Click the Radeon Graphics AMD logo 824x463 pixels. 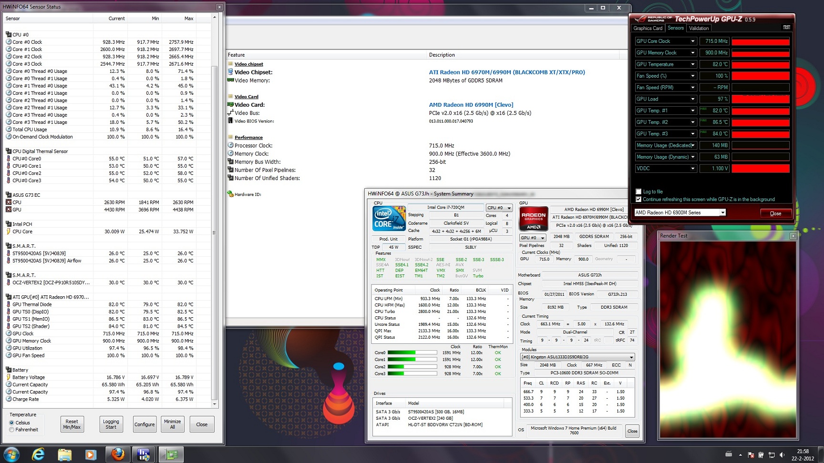[533, 219]
